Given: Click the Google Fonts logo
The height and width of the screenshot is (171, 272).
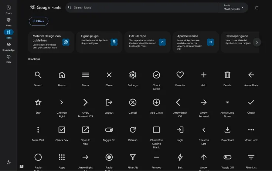Looking at the screenshot, I should click(45, 7).
